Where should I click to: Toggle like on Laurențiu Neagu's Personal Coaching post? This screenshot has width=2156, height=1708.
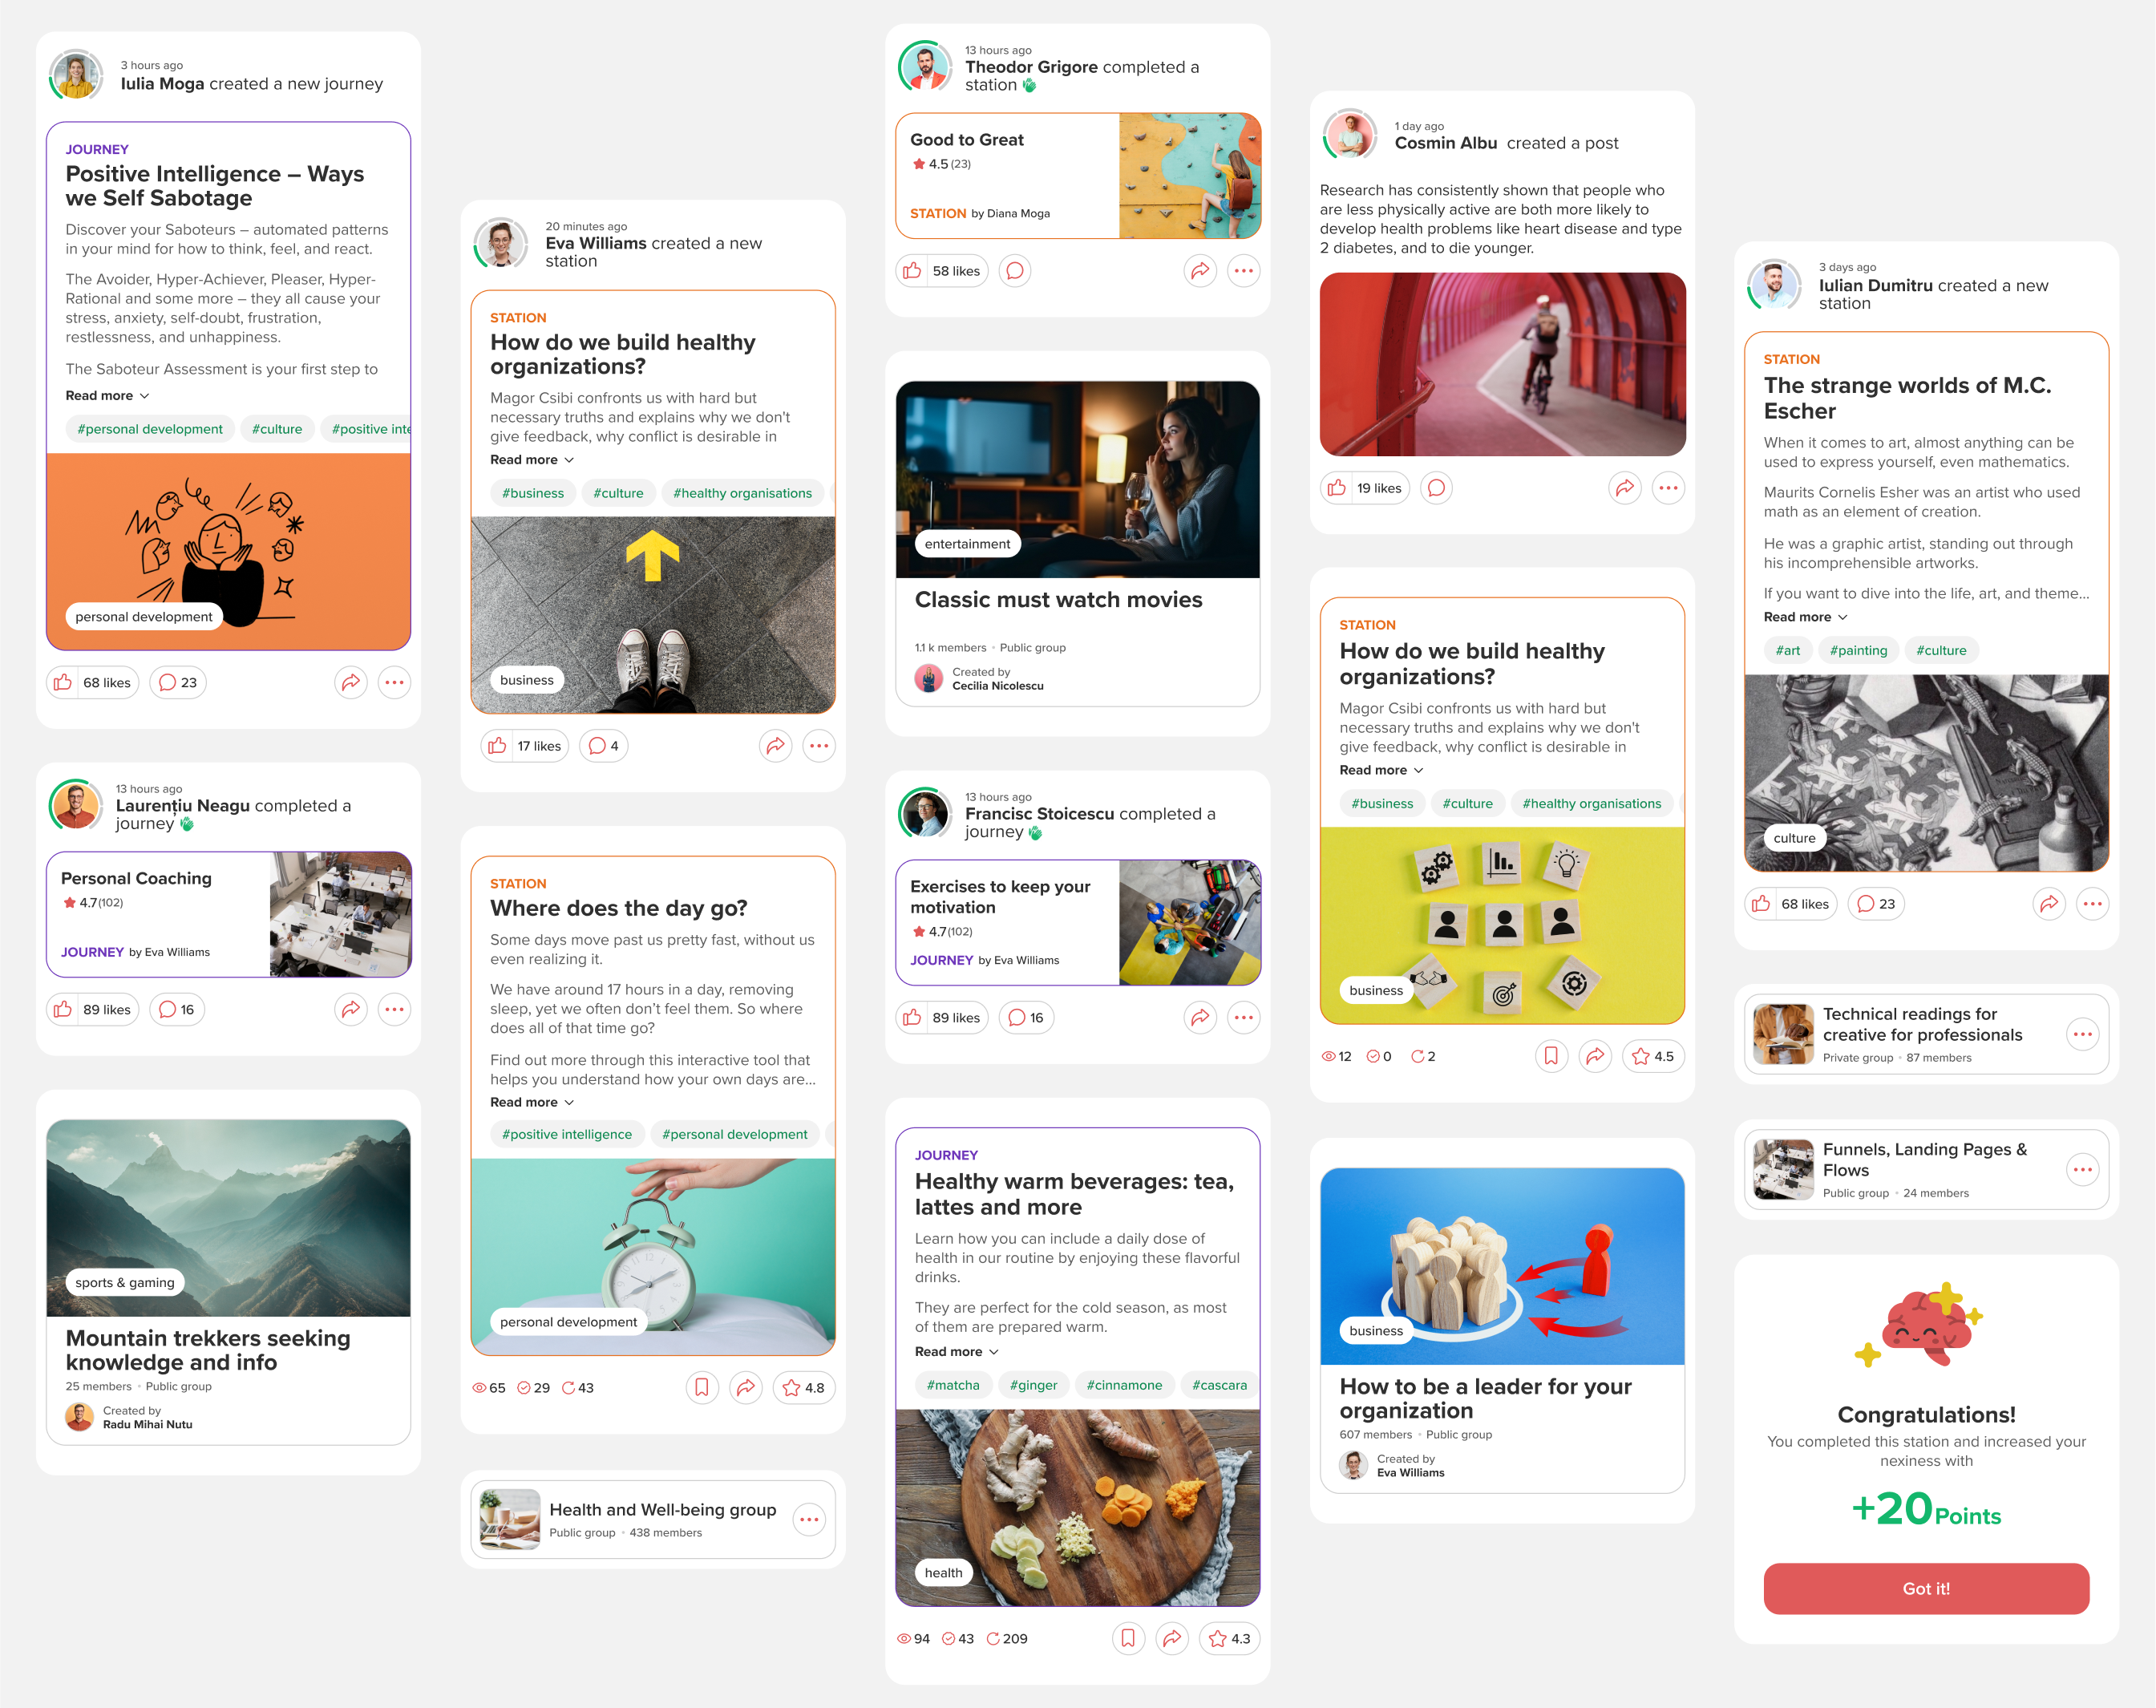(93, 1009)
